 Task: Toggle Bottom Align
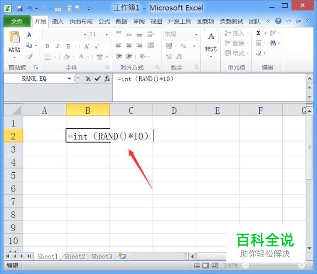pyautogui.click(x=139, y=35)
